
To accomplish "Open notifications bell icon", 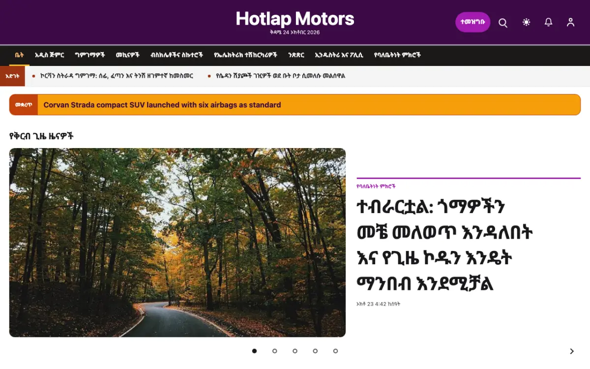I will coord(549,22).
